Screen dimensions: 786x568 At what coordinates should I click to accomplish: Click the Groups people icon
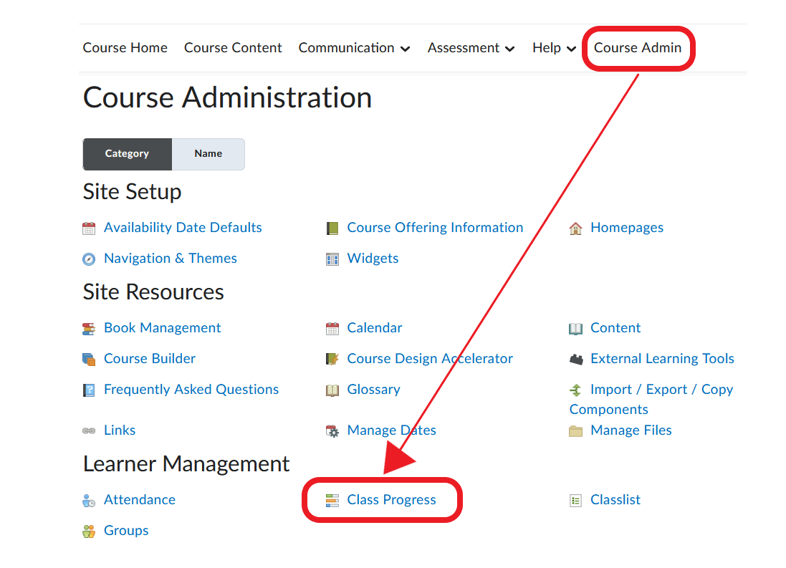(89, 530)
